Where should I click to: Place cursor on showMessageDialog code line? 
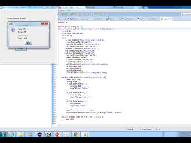(x=95, y=112)
